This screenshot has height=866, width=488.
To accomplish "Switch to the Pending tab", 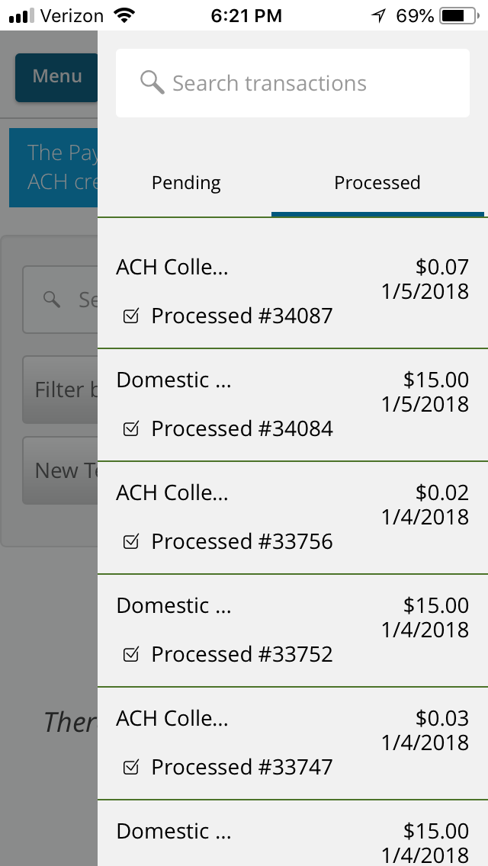I will tap(186, 183).
